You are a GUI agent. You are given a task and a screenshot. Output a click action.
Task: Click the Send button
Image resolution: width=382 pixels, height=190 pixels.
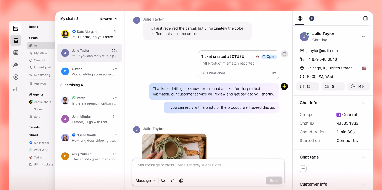pyautogui.click(x=274, y=180)
